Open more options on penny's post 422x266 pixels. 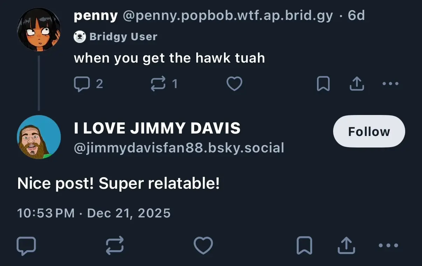pyautogui.click(x=390, y=84)
